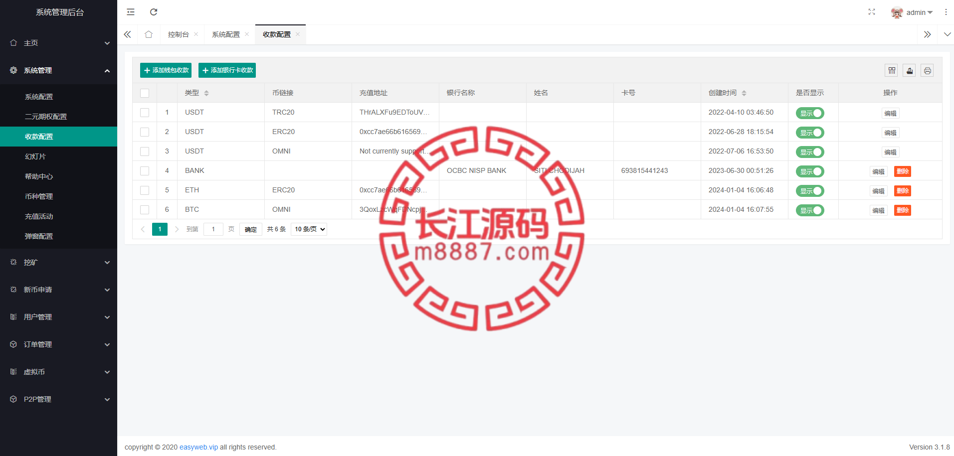Open 幻灯片 in the sidebar
Viewport: 954px width, 456px height.
tap(58, 156)
